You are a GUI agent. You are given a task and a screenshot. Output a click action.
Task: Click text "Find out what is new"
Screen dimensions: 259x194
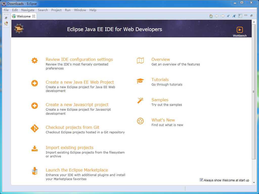[167, 125]
